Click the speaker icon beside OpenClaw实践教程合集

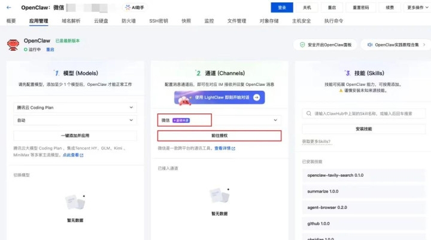coord(370,45)
